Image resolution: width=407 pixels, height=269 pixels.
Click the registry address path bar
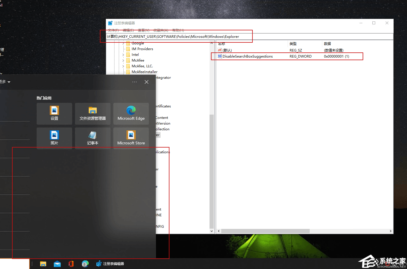click(x=250, y=37)
